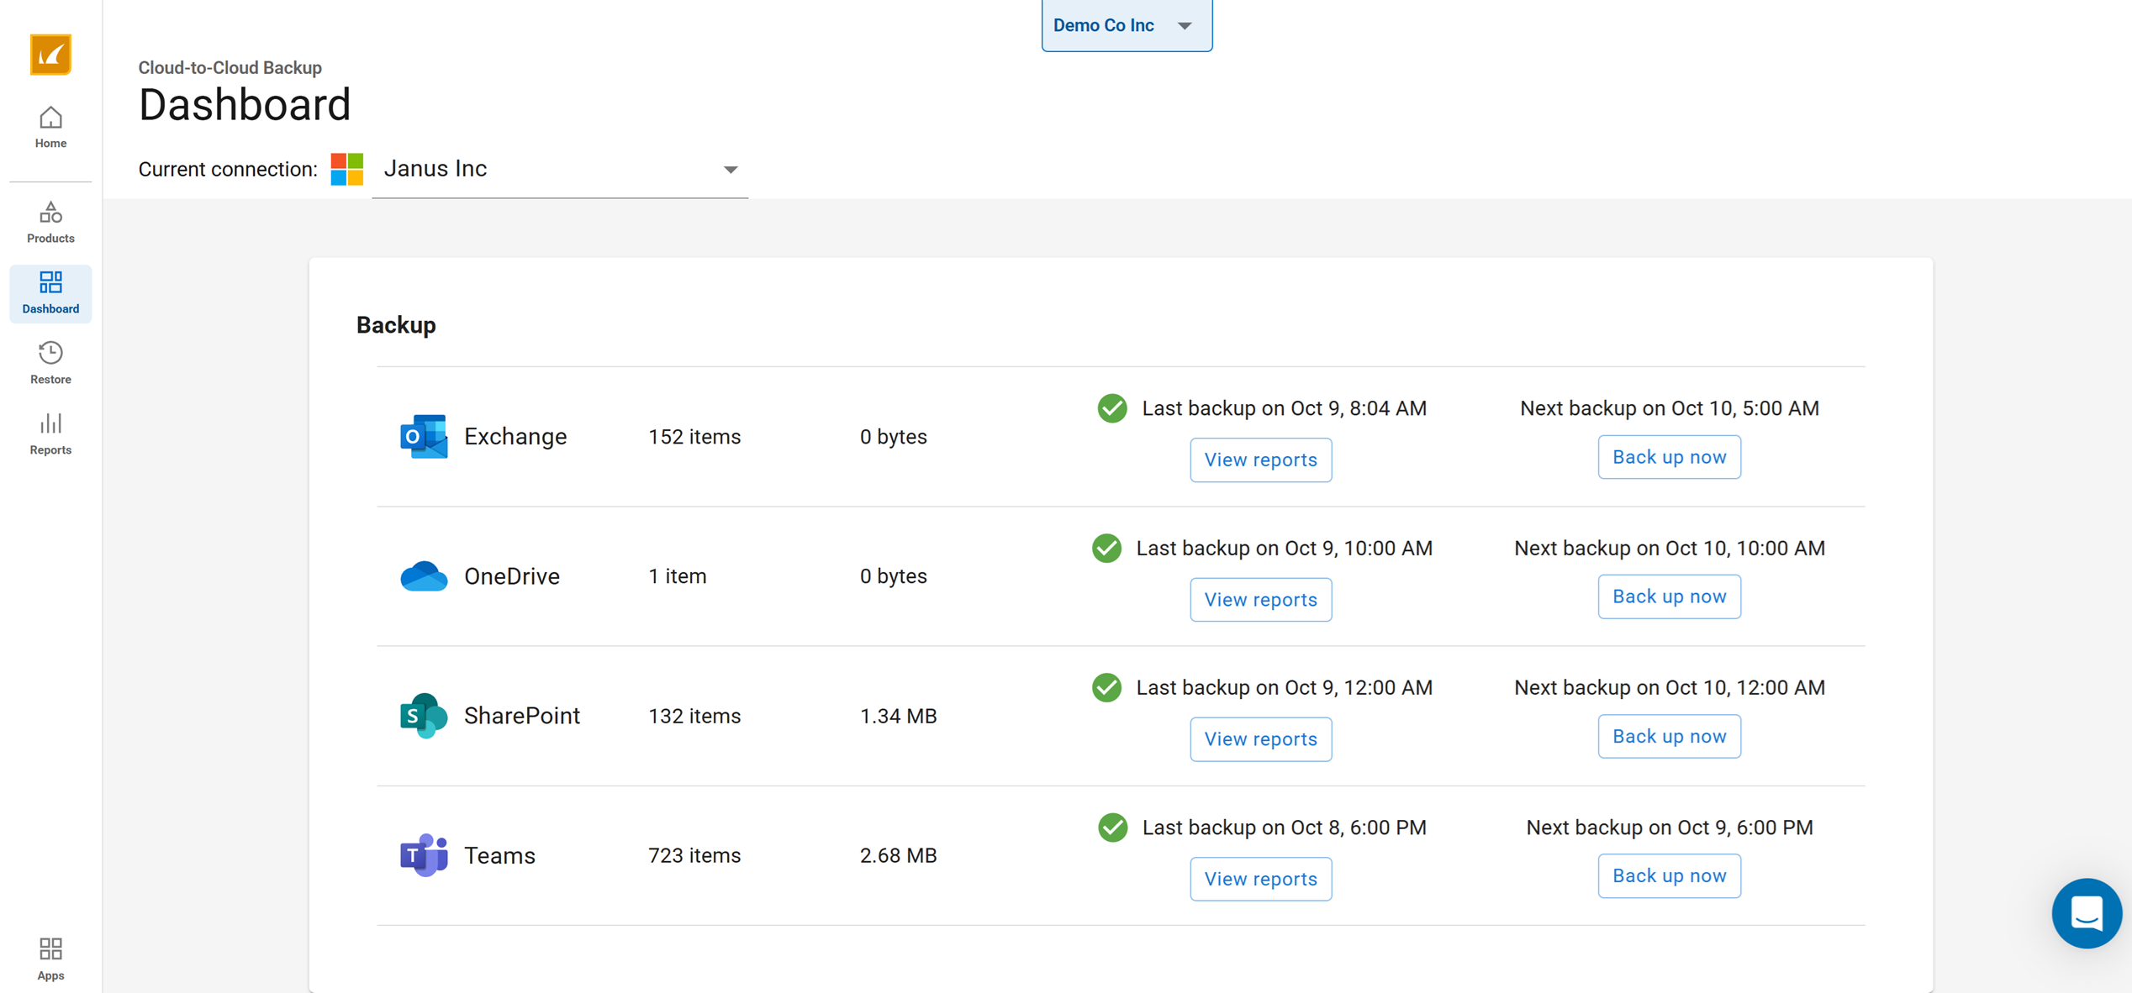Click the Microsoft logo beside Janus Inc
This screenshot has height=993, width=2132.
point(346,169)
